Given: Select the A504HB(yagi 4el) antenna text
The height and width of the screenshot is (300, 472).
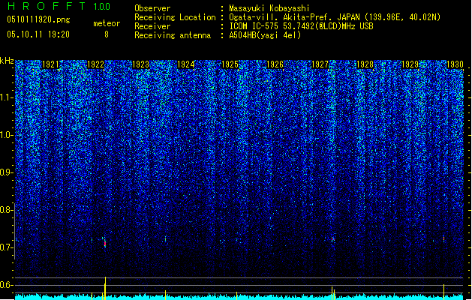Looking at the screenshot, I should 265,35.
